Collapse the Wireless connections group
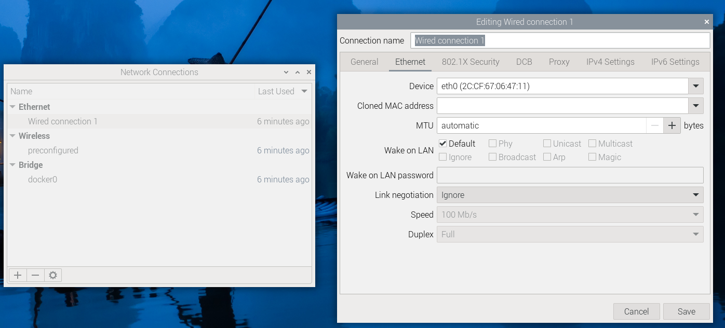The height and width of the screenshot is (328, 725). (x=12, y=136)
